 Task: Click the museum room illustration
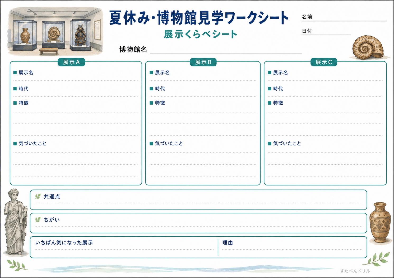[55, 31]
